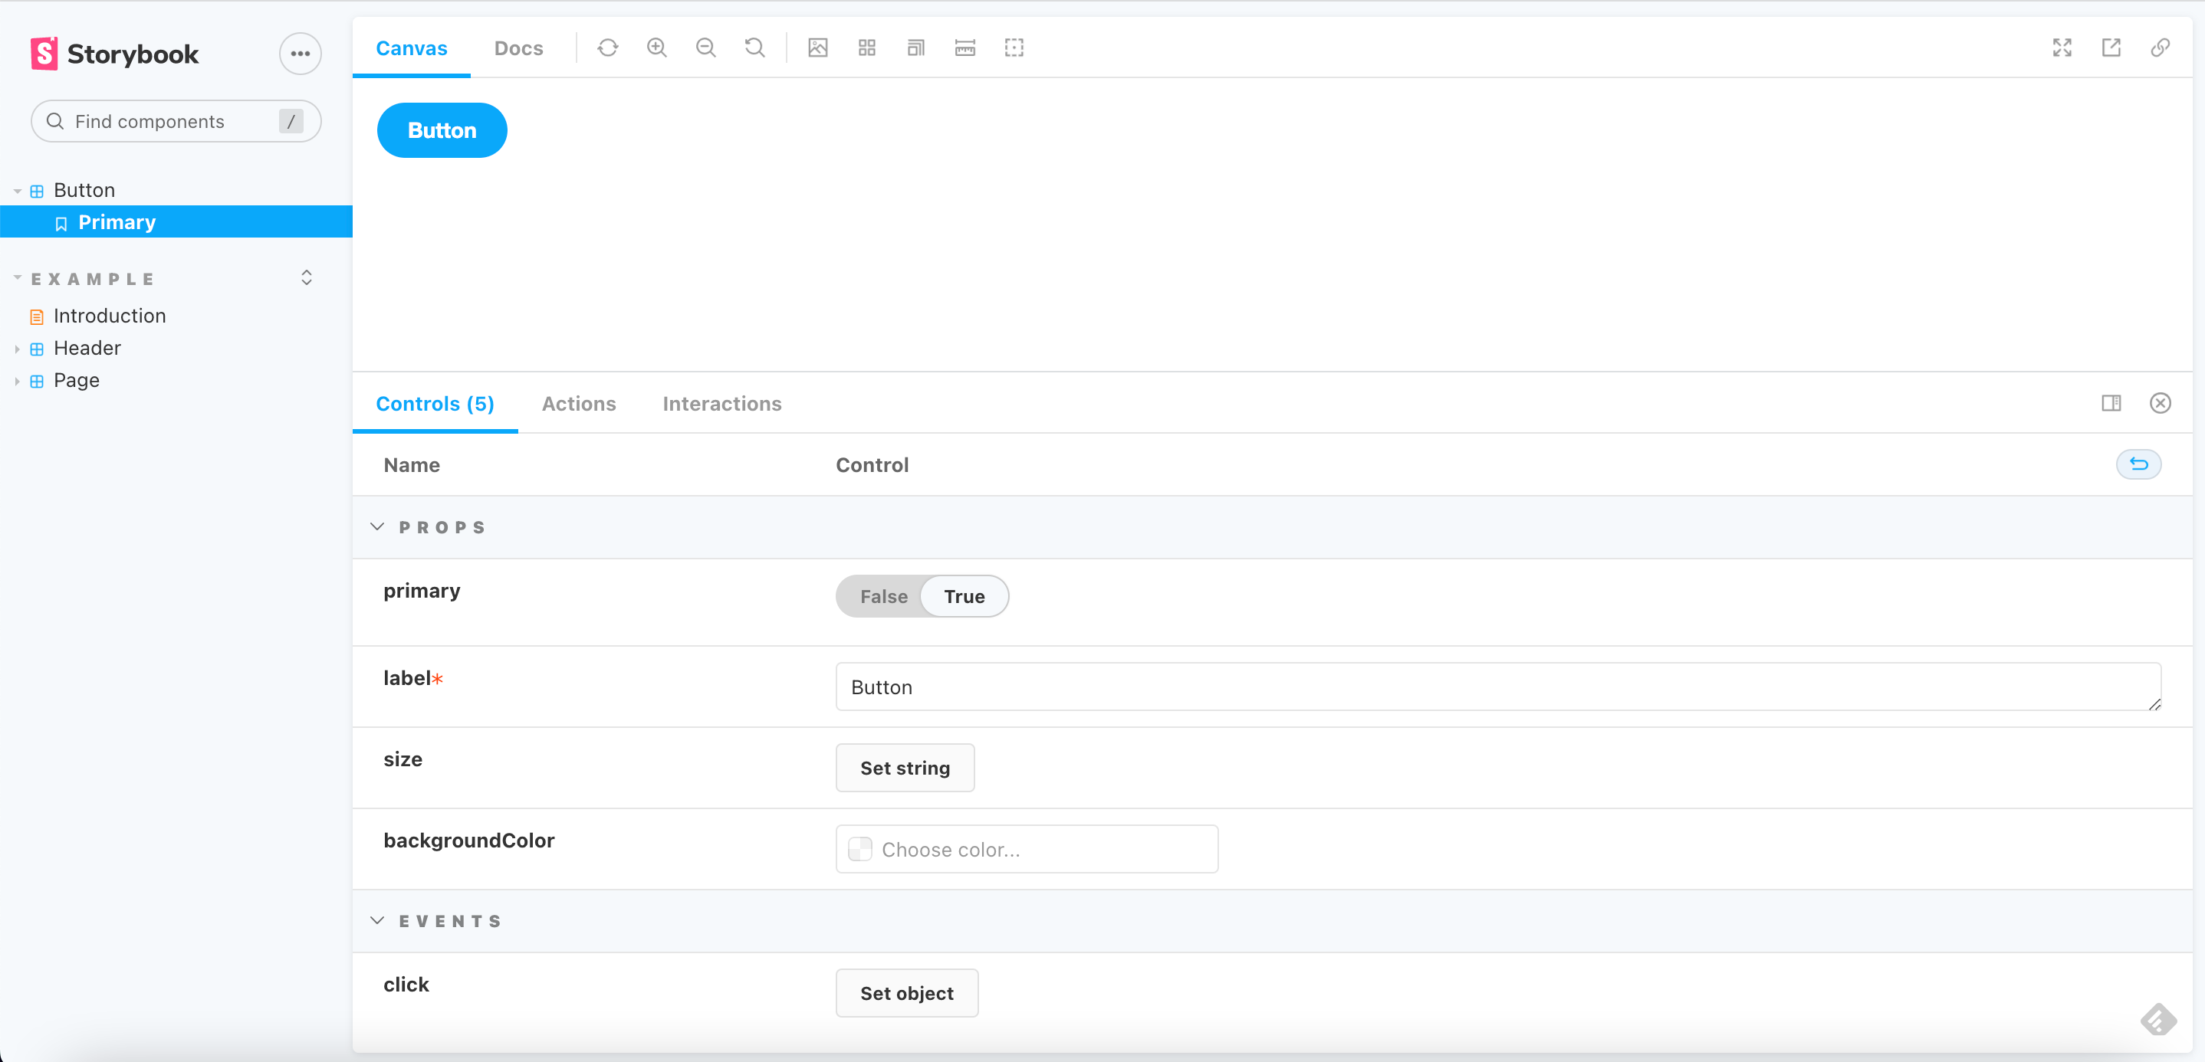Click the reset controls undo button
The height and width of the screenshot is (1062, 2205).
2138,464
